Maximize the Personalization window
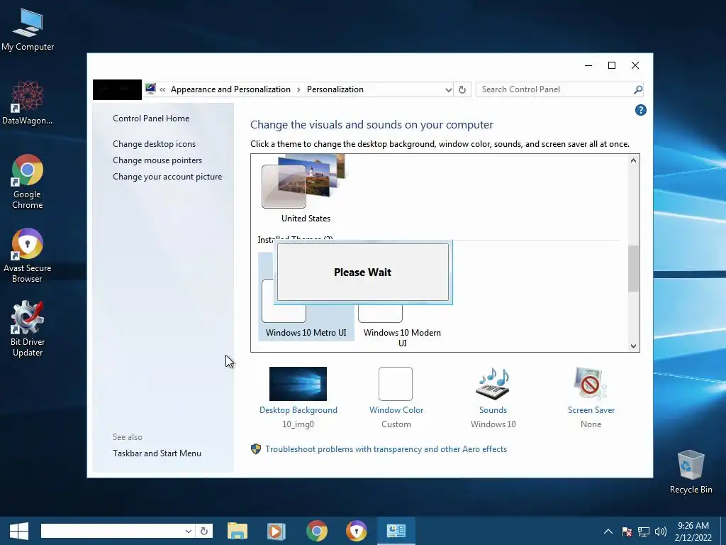 tap(612, 65)
